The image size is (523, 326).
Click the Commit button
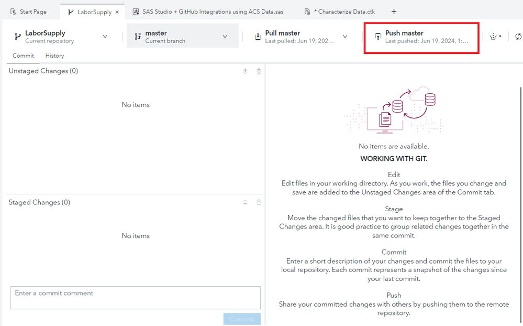pyautogui.click(x=241, y=318)
